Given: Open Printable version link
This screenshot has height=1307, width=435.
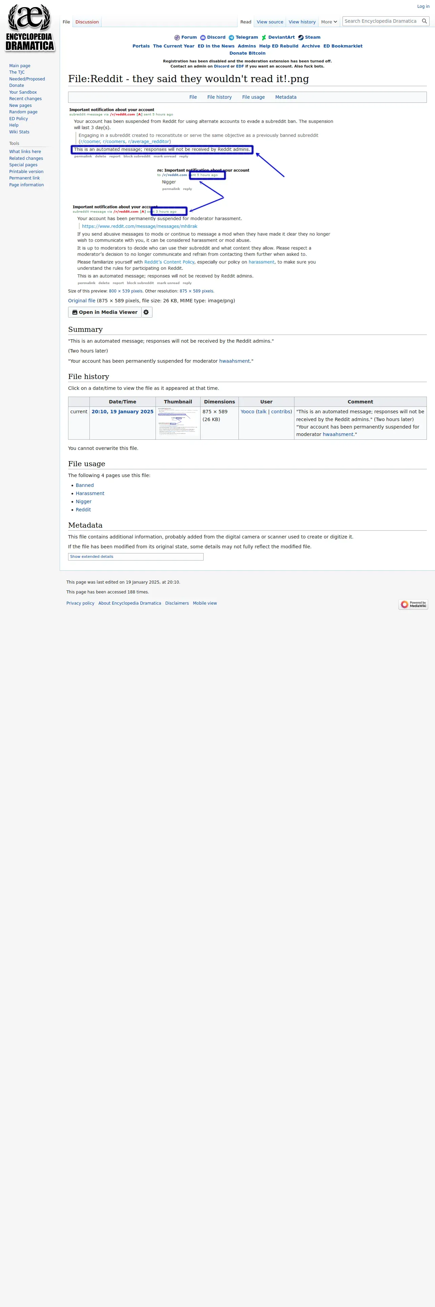Looking at the screenshot, I should point(26,172).
